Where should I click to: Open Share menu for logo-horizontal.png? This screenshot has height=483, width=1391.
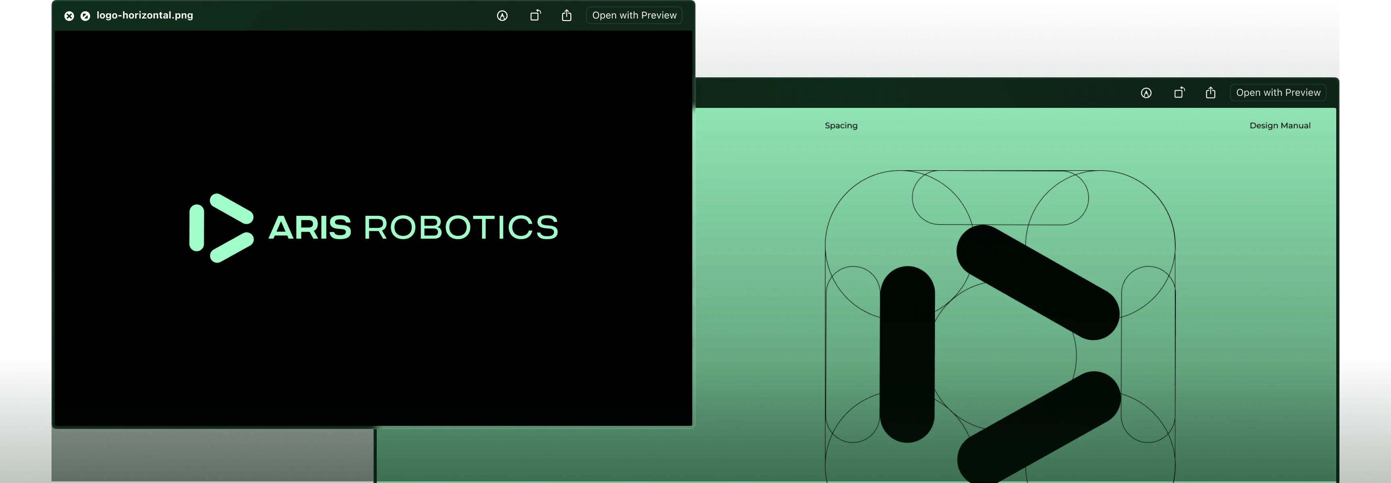[566, 16]
